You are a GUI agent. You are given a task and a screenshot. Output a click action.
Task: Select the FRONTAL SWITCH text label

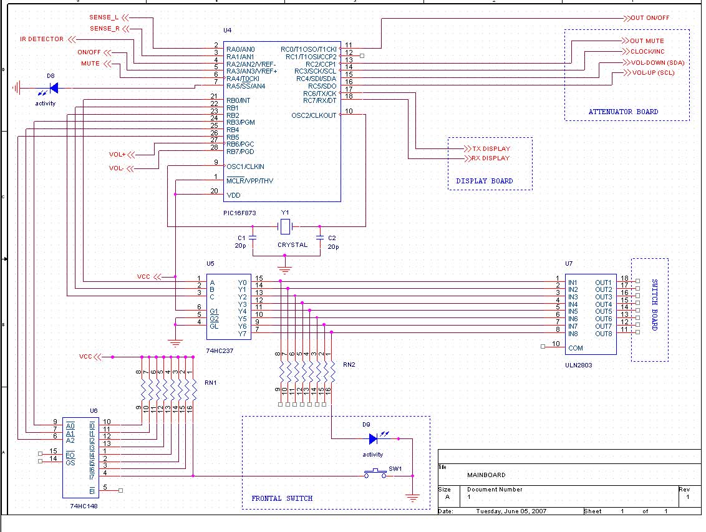point(282,498)
